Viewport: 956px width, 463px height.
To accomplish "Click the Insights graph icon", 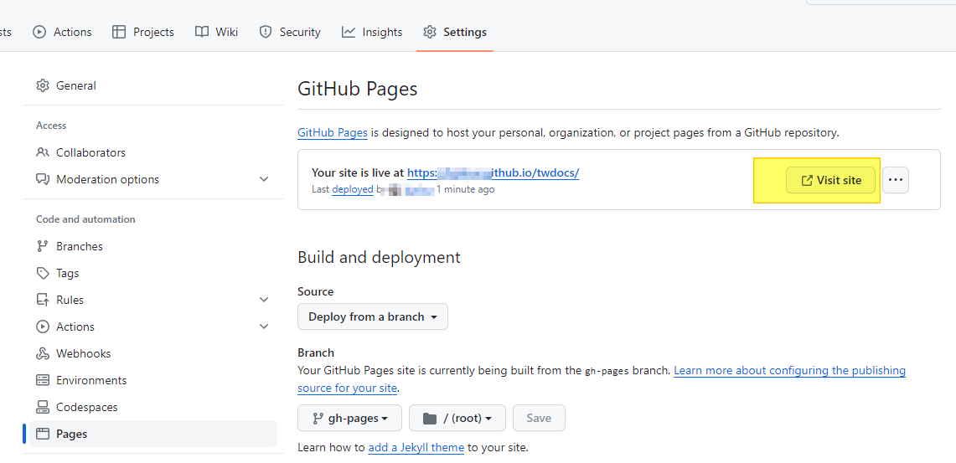I will click(x=349, y=32).
